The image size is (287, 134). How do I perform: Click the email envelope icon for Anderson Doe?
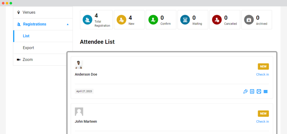point(259,91)
